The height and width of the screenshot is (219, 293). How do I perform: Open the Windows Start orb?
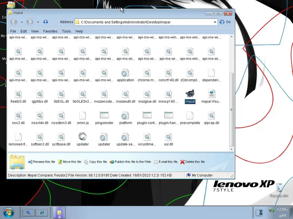point(8,212)
